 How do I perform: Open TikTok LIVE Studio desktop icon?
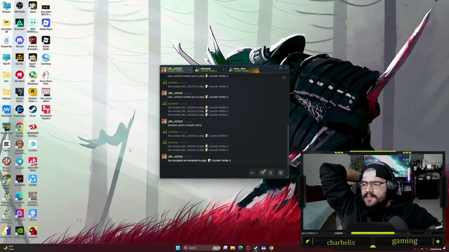(33, 164)
